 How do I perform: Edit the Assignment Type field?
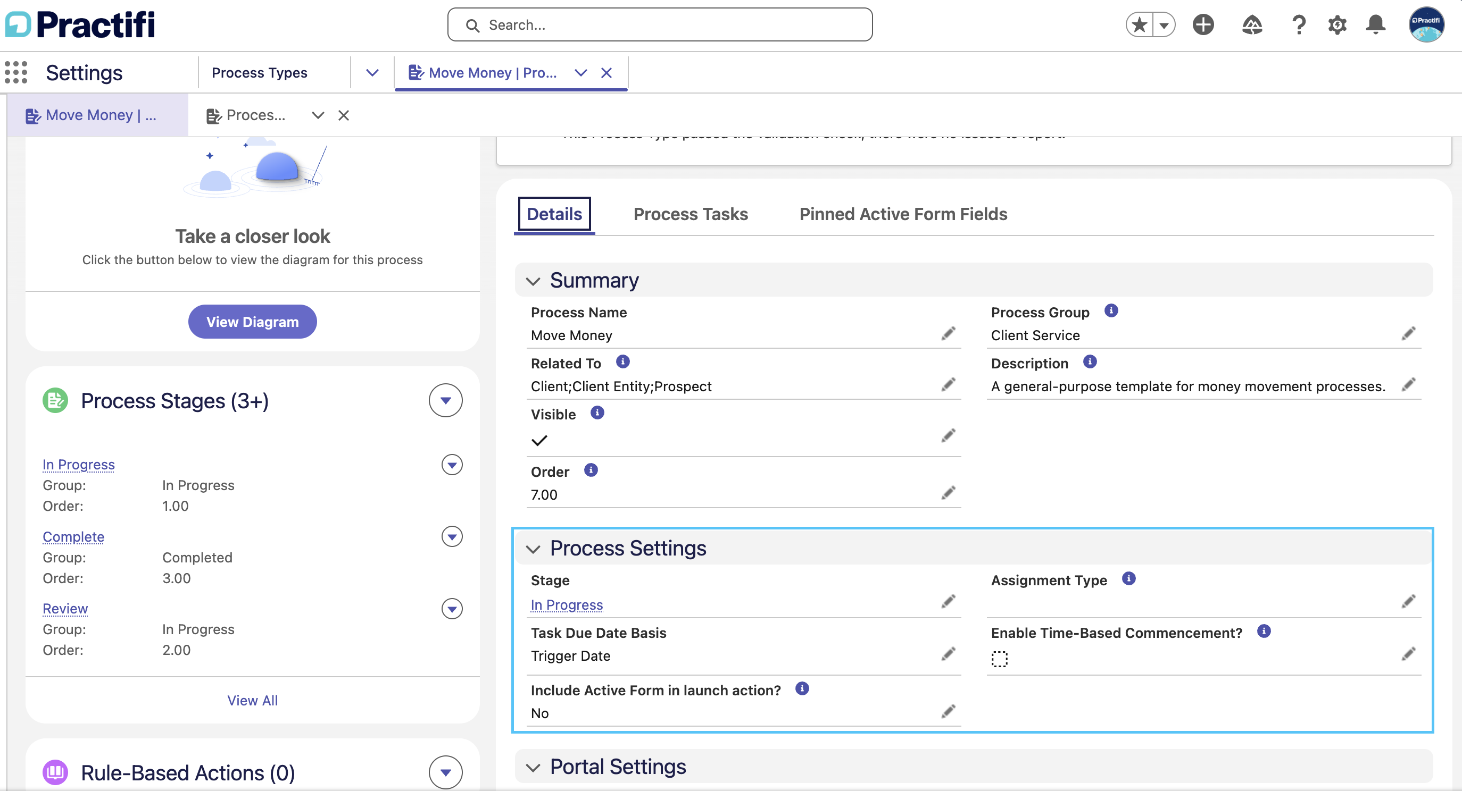tap(1409, 601)
